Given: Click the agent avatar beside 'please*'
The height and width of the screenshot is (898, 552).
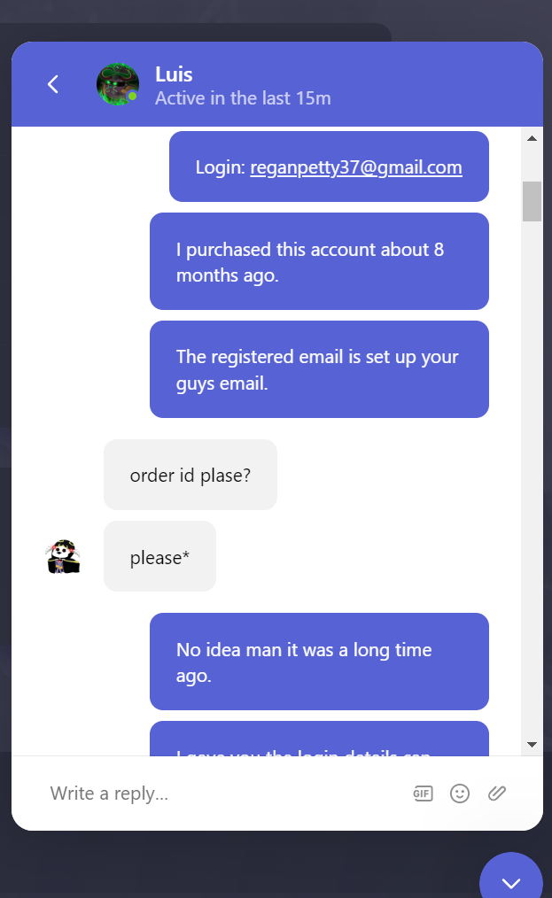Looking at the screenshot, I should point(63,556).
